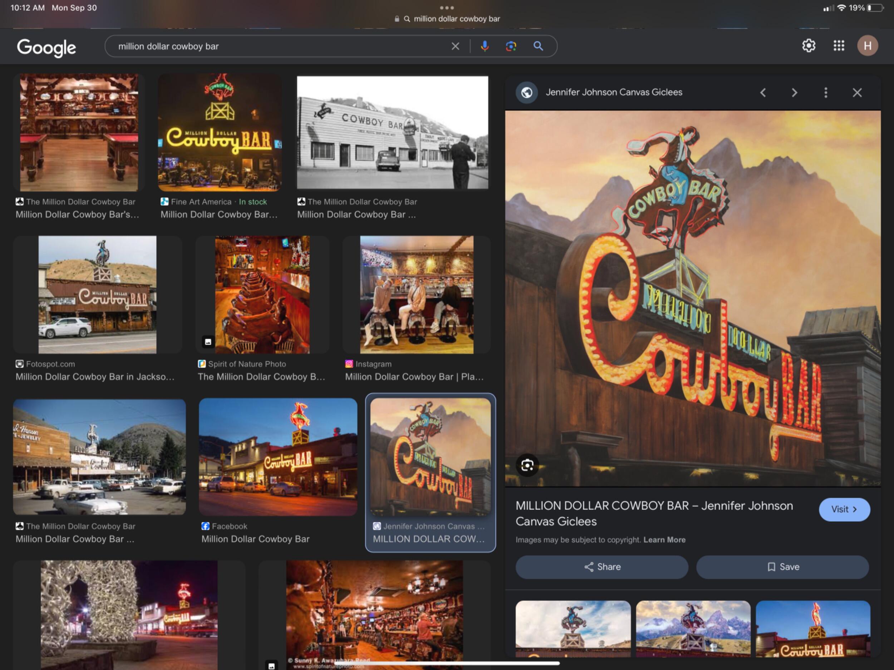Click the Fine Art America source label
Image resolution: width=894 pixels, height=670 pixels.
[x=201, y=202]
